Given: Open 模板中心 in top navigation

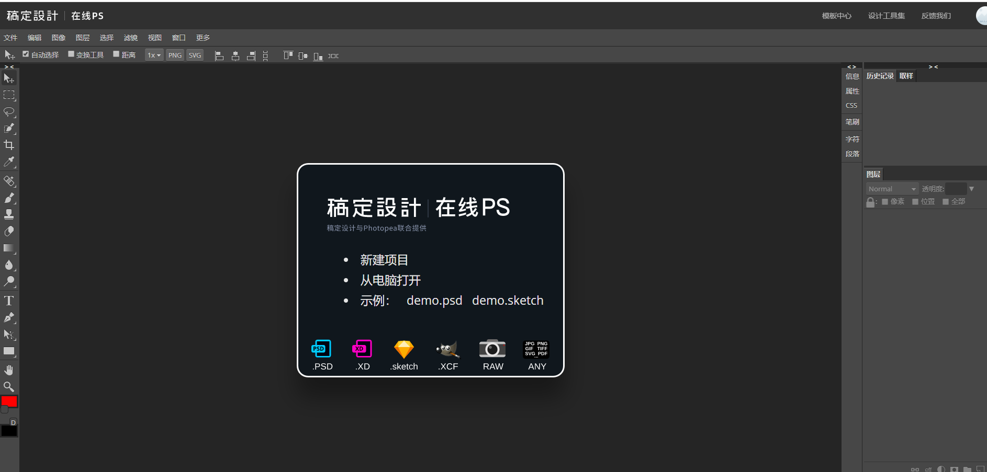Looking at the screenshot, I should [836, 16].
